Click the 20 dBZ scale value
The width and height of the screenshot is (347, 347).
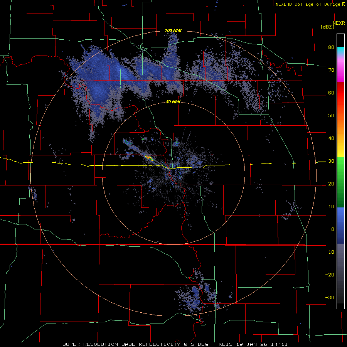click(331, 184)
